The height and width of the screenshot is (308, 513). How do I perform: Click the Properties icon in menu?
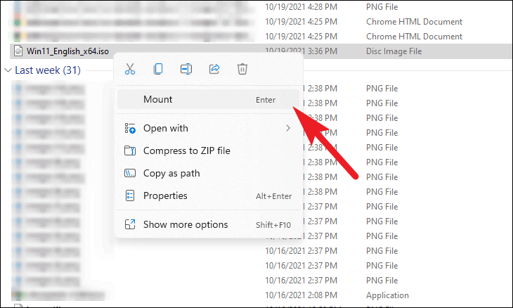pyautogui.click(x=130, y=195)
